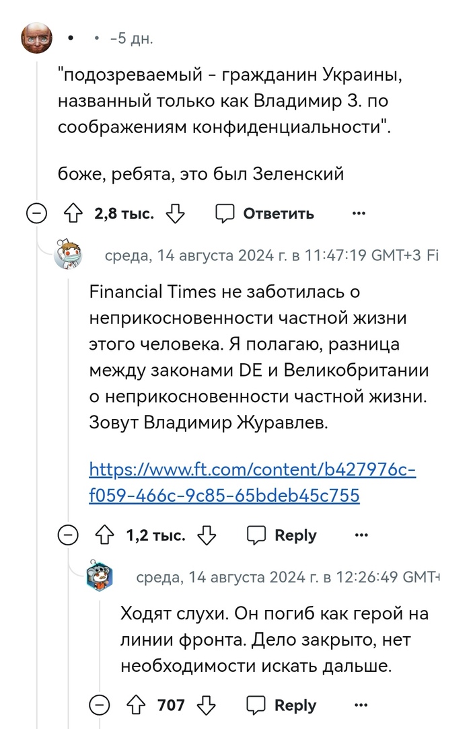The width and height of the screenshot is (471, 729).
Task: Open top commenter's avatar profile
Action: click(37, 38)
